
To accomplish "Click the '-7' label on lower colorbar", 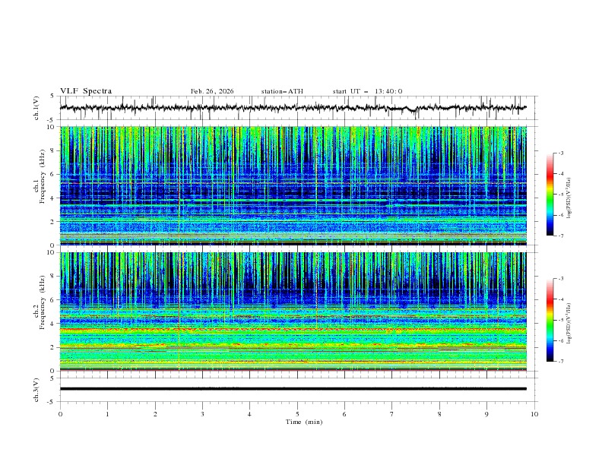I will pyautogui.click(x=560, y=362).
